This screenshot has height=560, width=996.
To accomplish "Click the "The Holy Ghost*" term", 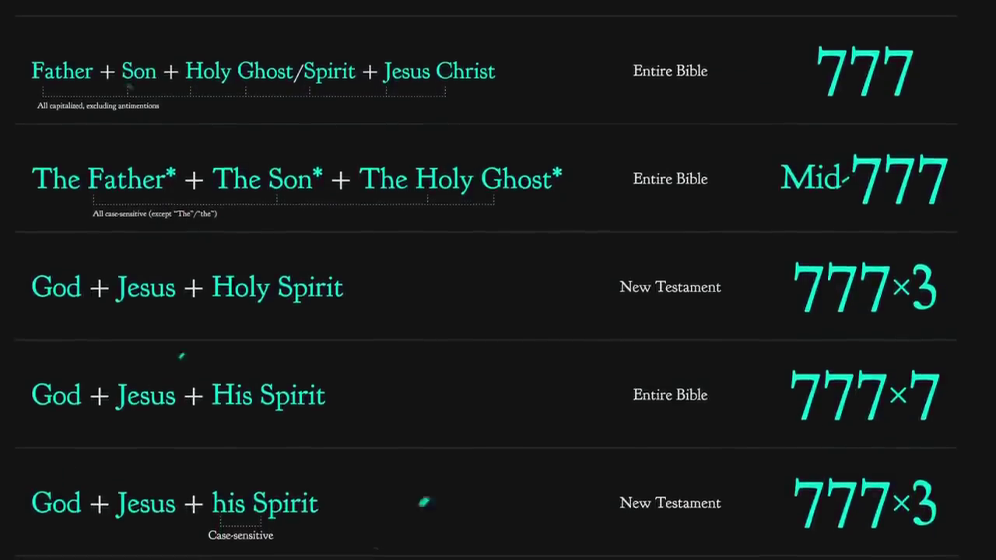I will coord(460,180).
